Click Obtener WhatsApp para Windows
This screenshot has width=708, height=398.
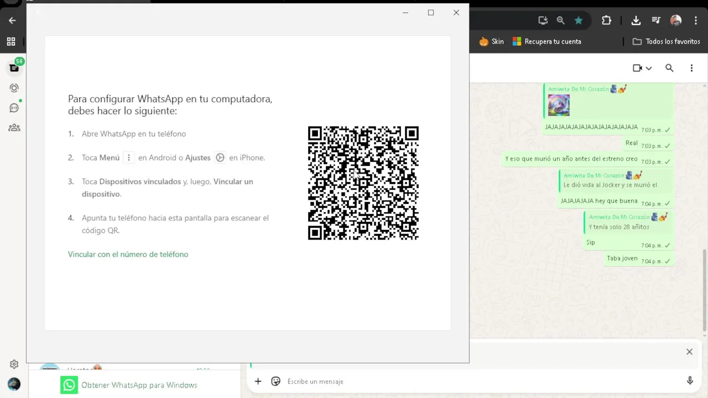(129, 385)
